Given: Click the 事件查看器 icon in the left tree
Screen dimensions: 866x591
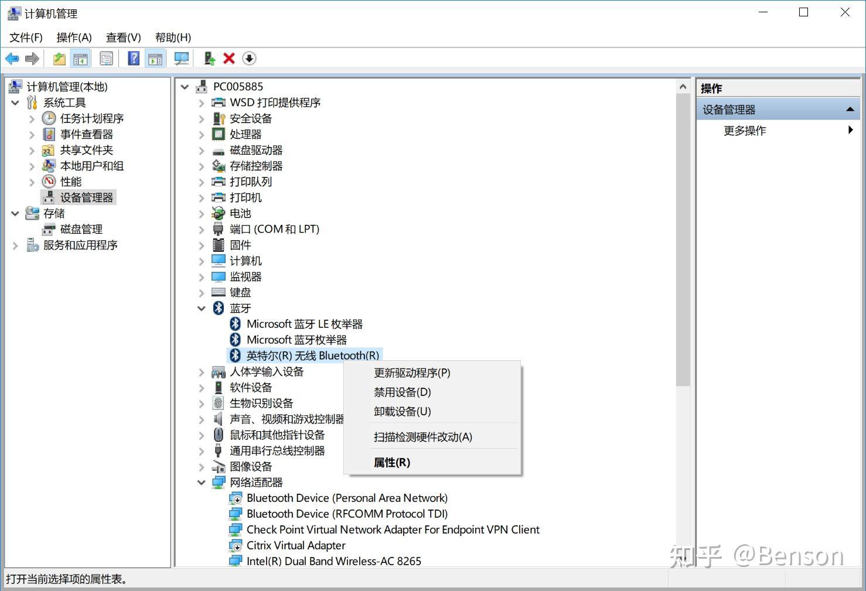Looking at the screenshot, I should pos(49,134).
